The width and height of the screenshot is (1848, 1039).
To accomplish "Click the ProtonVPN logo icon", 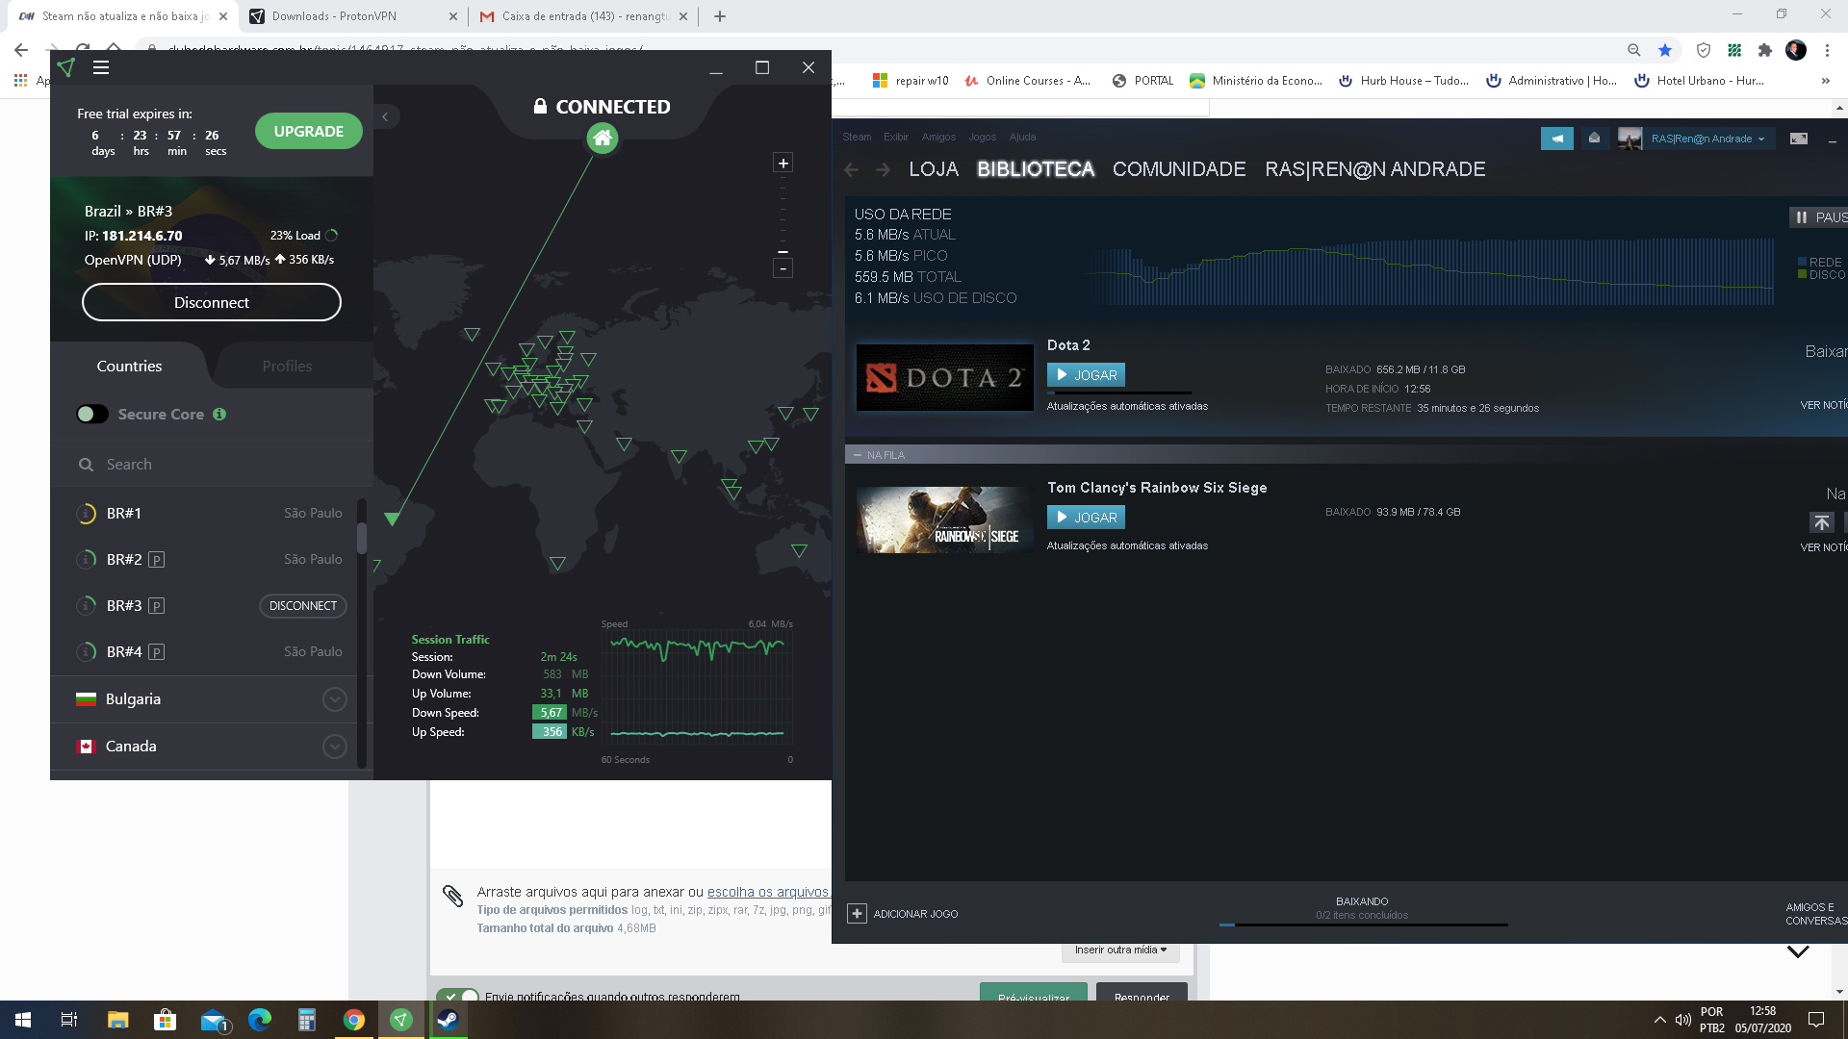I will coord(65,67).
